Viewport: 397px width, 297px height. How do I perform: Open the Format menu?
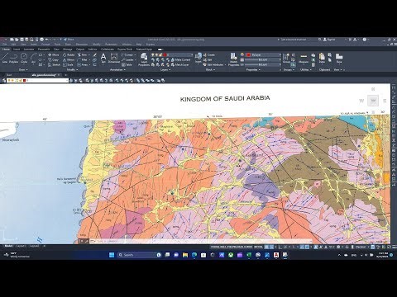[x=45, y=45]
